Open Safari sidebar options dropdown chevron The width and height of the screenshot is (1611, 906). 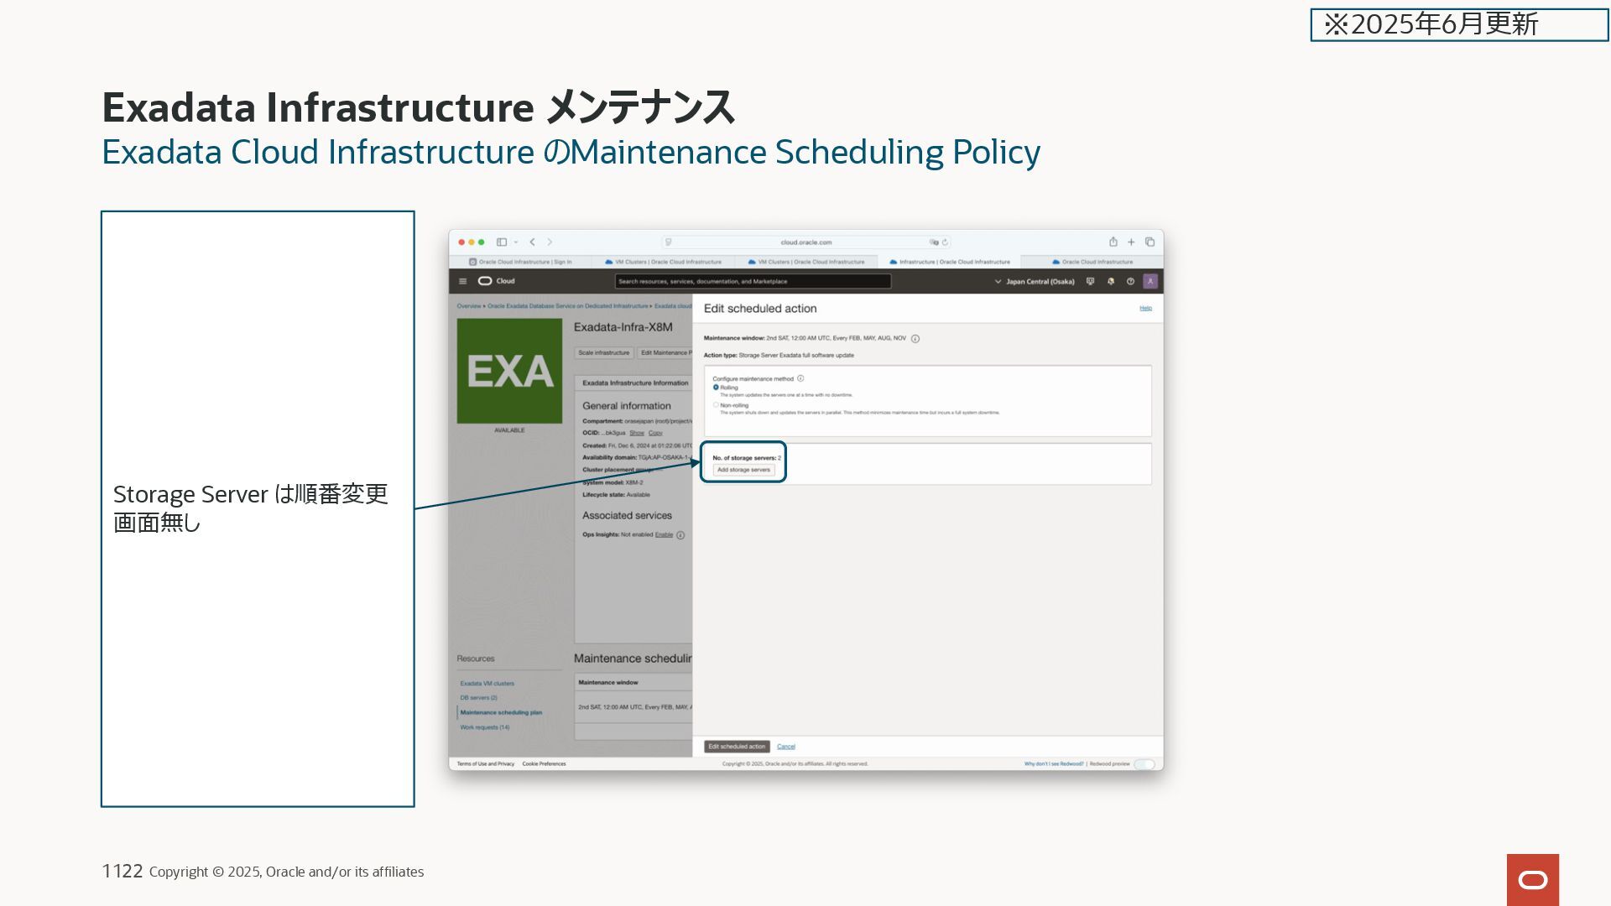[516, 242]
